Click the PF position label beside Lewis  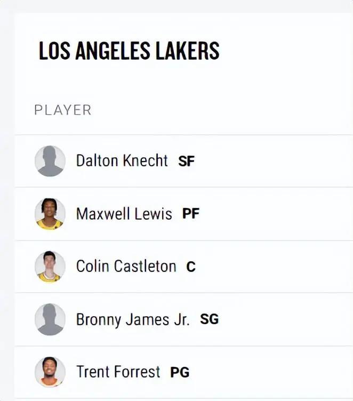coord(191,214)
